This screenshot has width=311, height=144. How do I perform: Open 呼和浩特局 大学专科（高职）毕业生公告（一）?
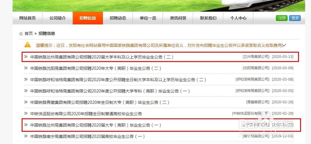pyautogui.click(x=110, y=91)
